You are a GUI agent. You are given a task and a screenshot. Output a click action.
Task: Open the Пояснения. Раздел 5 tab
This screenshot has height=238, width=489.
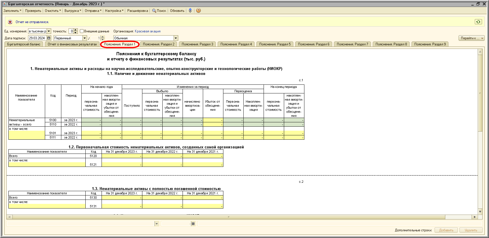tap(275, 44)
